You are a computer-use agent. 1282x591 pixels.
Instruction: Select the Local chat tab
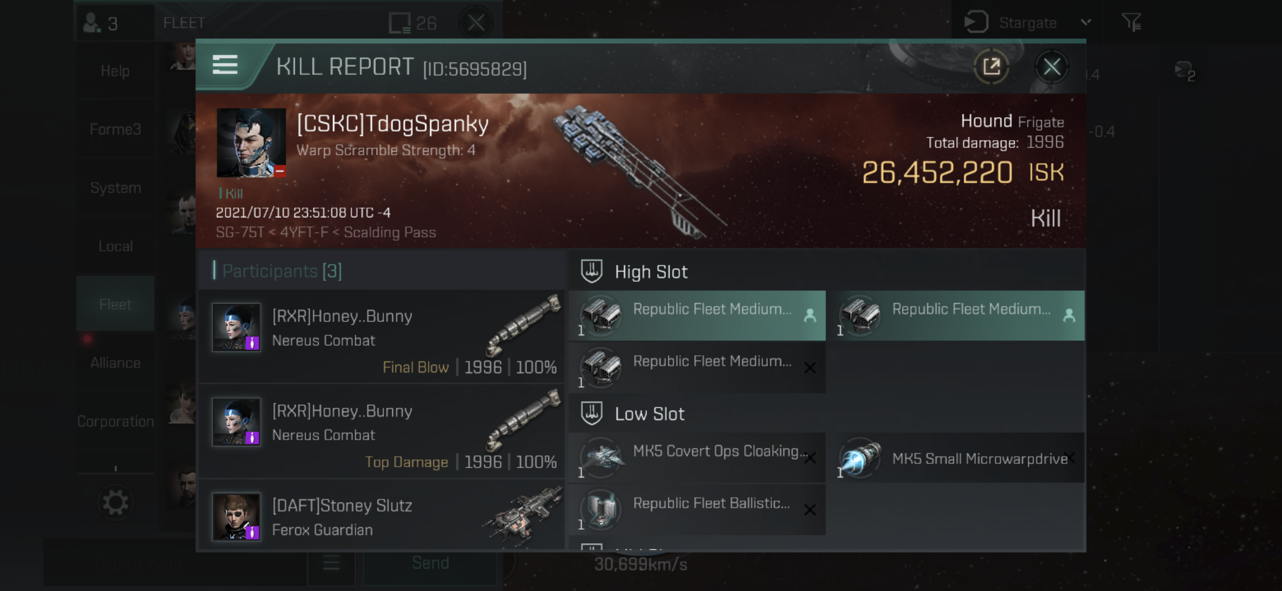(115, 245)
